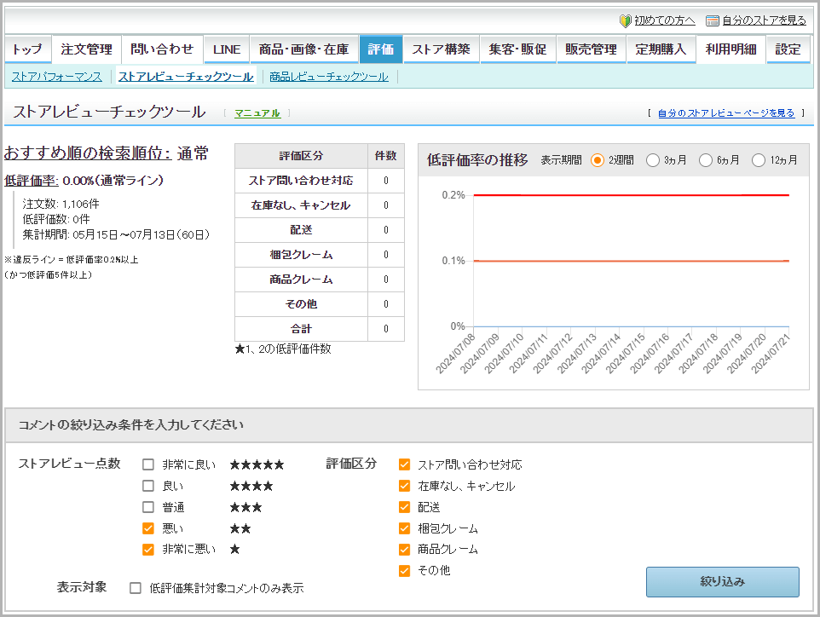This screenshot has height=617, width=820.
Task: Uncheck 非常に悪い one-star checkbox
Action: pyautogui.click(x=148, y=550)
